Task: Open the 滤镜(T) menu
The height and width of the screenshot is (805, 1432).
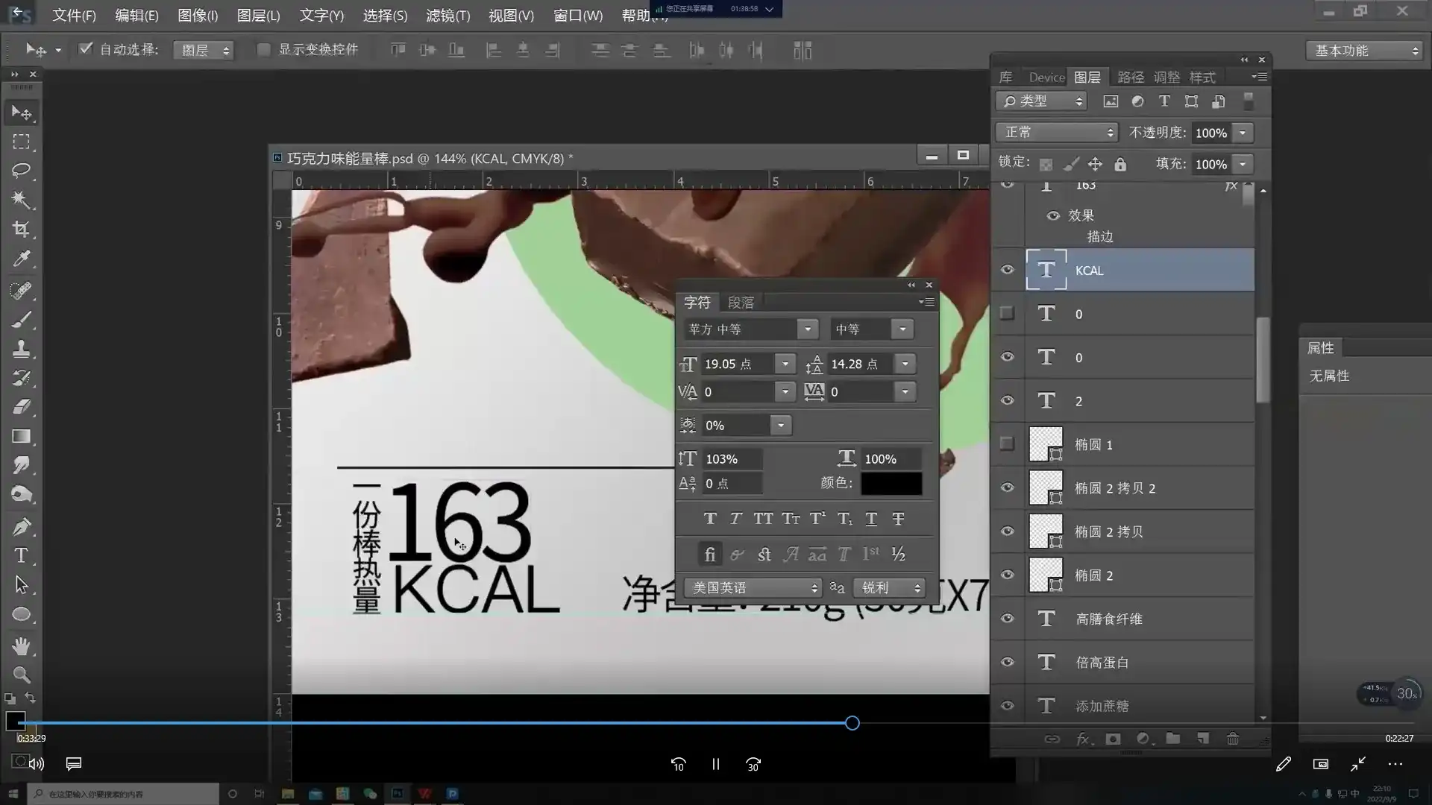Action: tap(447, 16)
